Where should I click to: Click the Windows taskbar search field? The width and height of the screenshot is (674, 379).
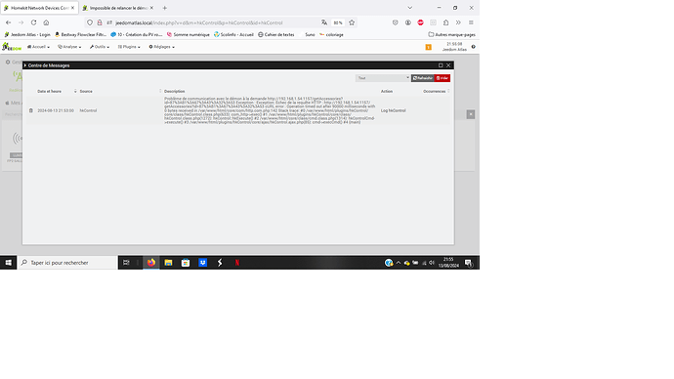tap(67, 263)
